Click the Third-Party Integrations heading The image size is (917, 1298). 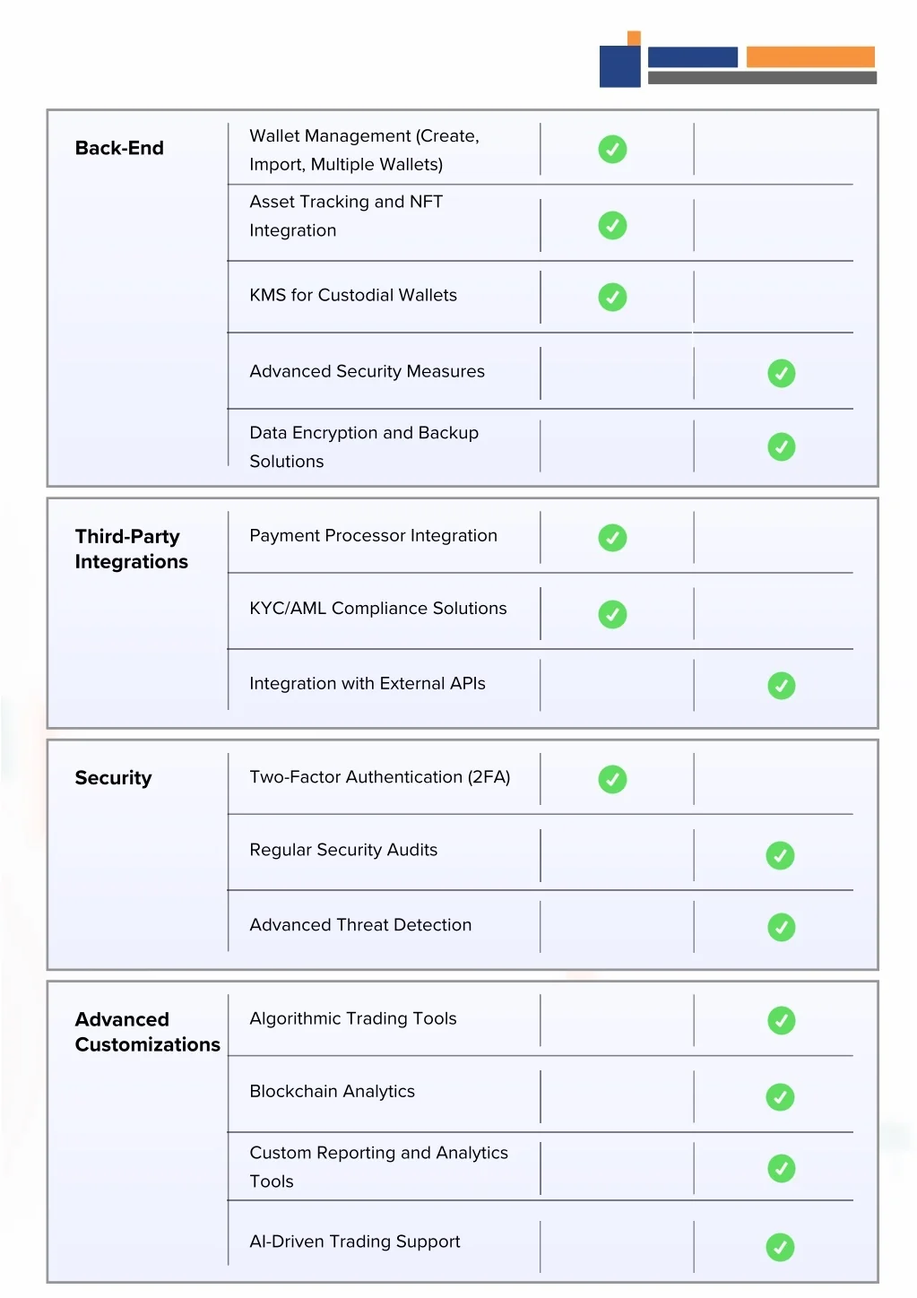[131, 549]
